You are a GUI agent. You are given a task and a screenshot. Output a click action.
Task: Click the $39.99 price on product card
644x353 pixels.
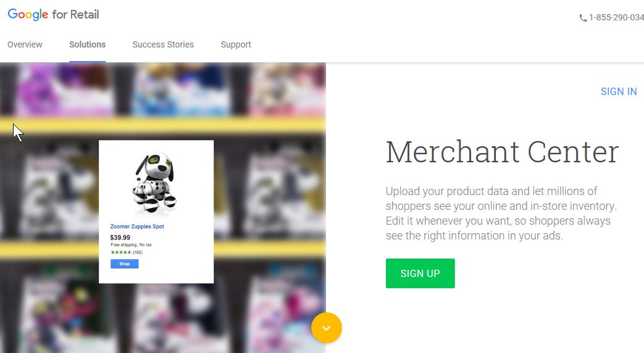click(x=120, y=238)
